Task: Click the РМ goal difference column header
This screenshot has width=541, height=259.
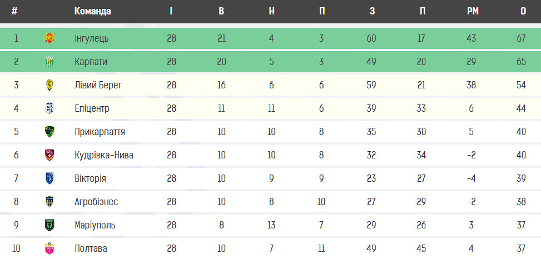Action: [473, 11]
